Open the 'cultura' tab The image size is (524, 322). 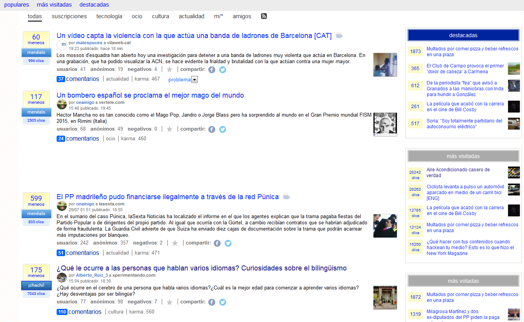pyautogui.click(x=161, y=16)
